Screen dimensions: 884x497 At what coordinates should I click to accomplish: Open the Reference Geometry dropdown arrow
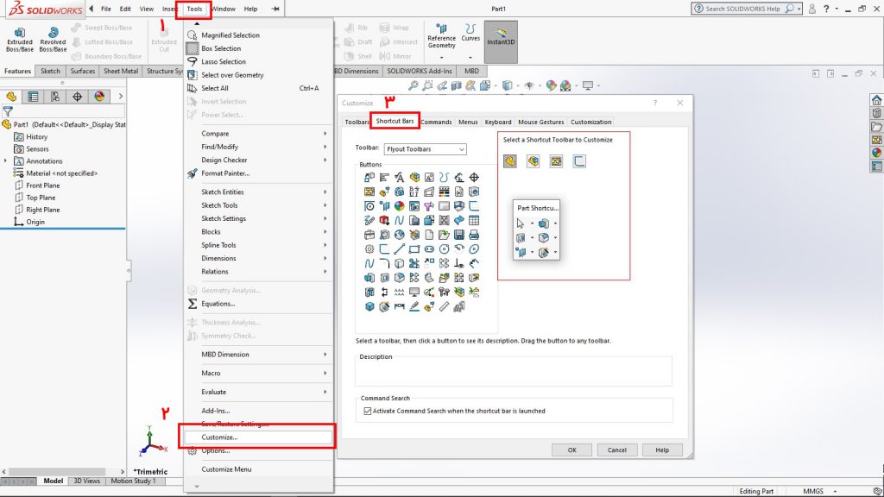pyautogui.click(x=441, y=58)
